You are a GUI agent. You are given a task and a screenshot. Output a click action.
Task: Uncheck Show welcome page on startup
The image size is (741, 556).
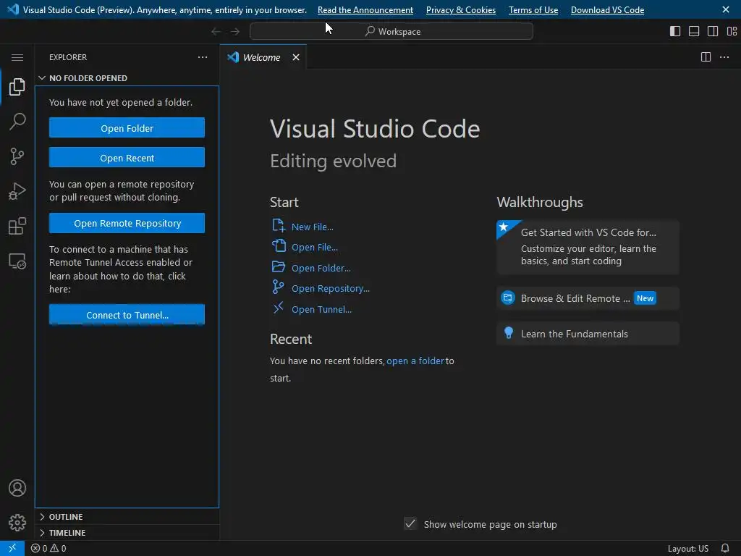[410, 524]
